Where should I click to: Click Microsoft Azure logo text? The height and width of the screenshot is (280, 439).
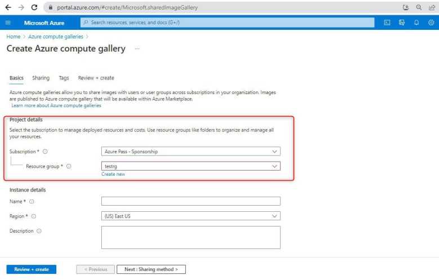[44, 23]
